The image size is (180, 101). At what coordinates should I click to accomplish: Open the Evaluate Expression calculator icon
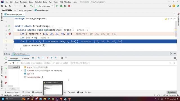pyautogui.click(x=62, y=58)
